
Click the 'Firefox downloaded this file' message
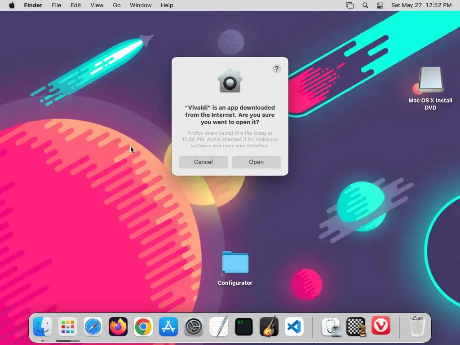click(x=230, y=139)
